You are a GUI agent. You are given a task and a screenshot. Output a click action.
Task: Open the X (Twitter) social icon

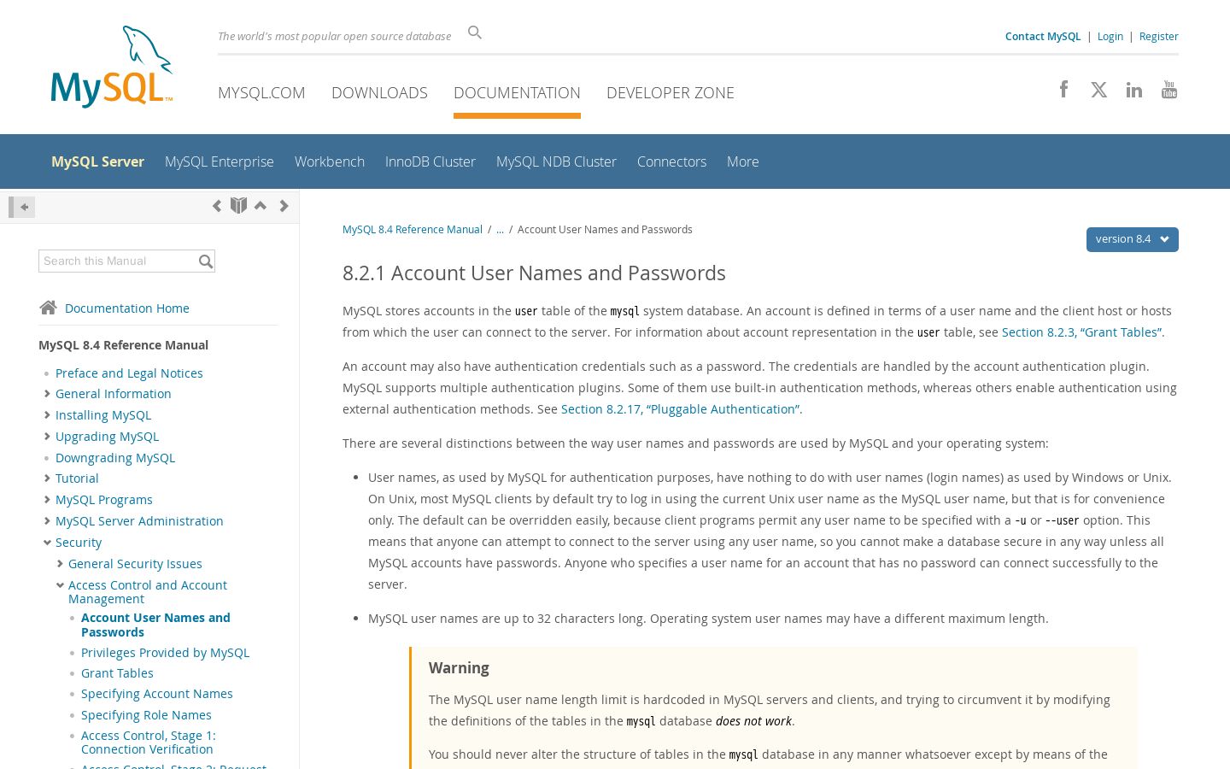[1099, 90]
